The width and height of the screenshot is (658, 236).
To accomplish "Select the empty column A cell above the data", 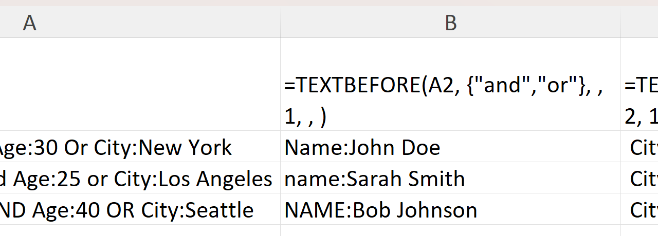I will 140,85.
